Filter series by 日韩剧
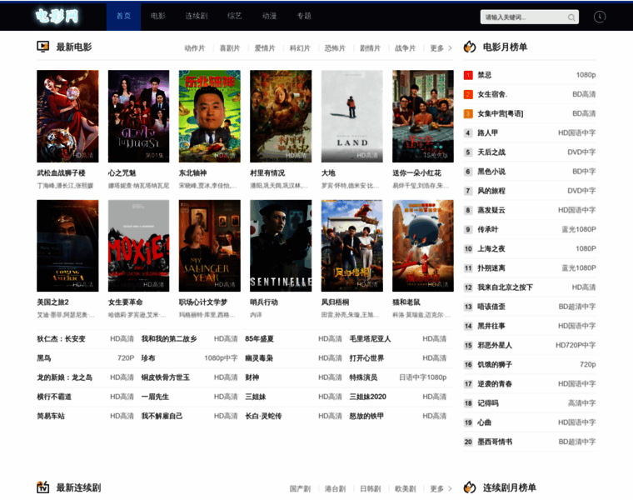633x500 pixels. (x=370, y=488)
